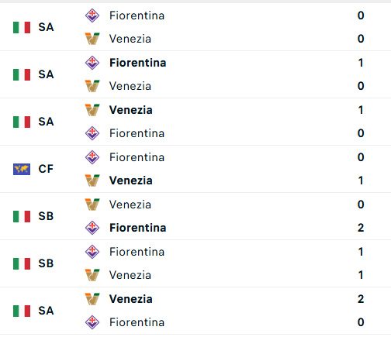Click the world map flag beside CF
Viewport: 391px width, 337px height.
click(22, 169)
